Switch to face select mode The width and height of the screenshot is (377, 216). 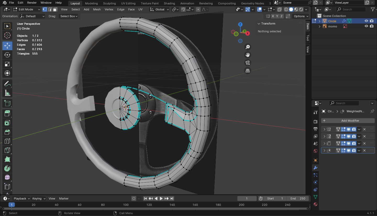55,9
